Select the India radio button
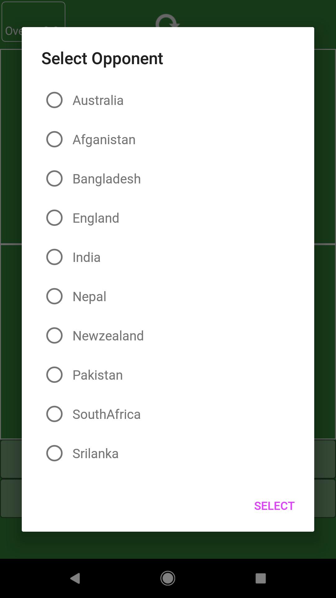Screen dimensions: 336x598 pos(54,257)
